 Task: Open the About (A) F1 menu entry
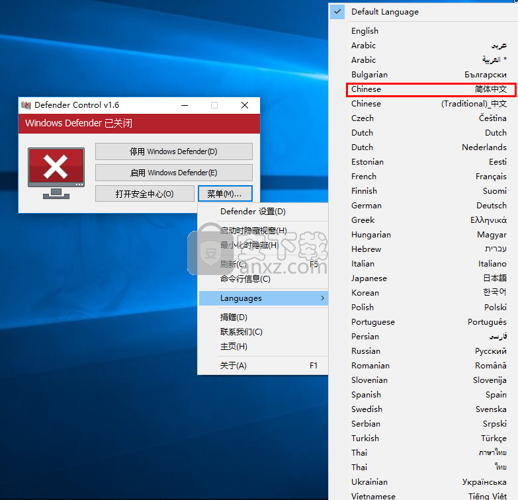coord(263,366)
